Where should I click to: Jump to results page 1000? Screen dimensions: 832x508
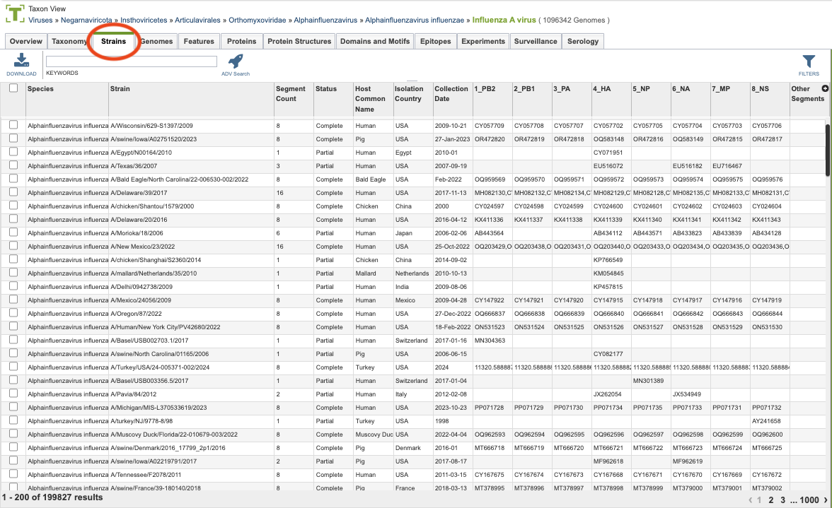pos(809,500)
